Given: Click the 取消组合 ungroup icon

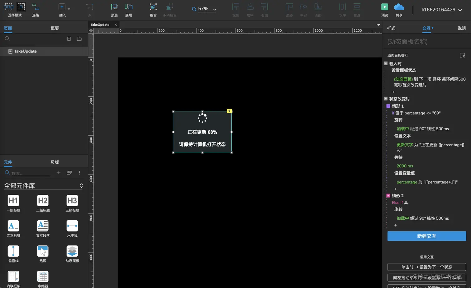Looking at the screenshot, I should (x=170, y=7).
